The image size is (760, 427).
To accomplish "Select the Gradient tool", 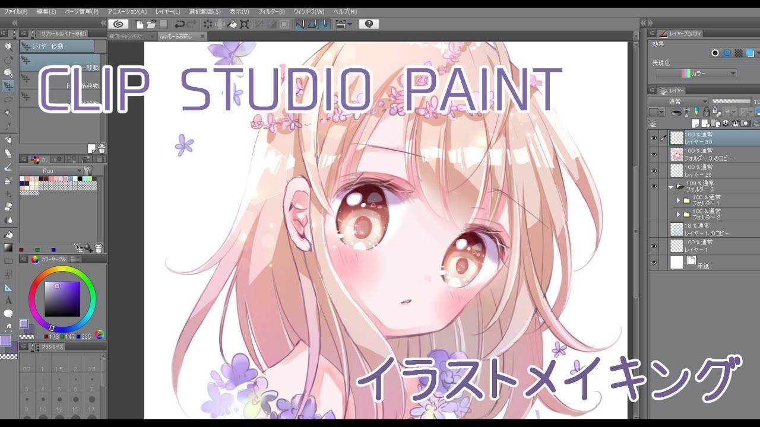I will pos(8,247).
